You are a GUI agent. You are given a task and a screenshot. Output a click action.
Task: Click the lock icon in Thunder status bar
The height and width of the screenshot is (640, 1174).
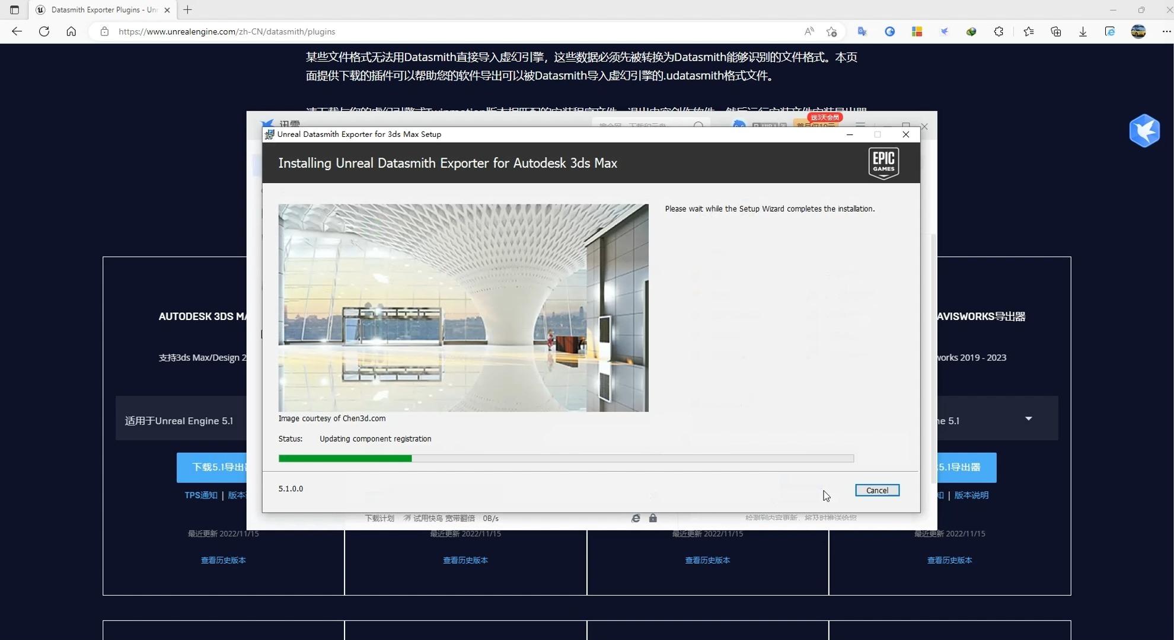tap(653, 518)
